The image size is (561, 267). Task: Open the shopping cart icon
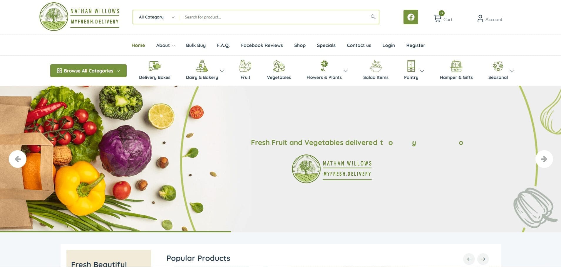[438, 18]
